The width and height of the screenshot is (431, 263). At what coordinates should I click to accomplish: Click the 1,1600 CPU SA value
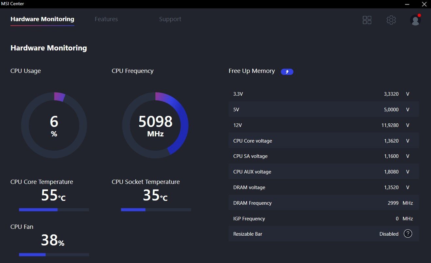pyautogui.click(x=391, y=156)
